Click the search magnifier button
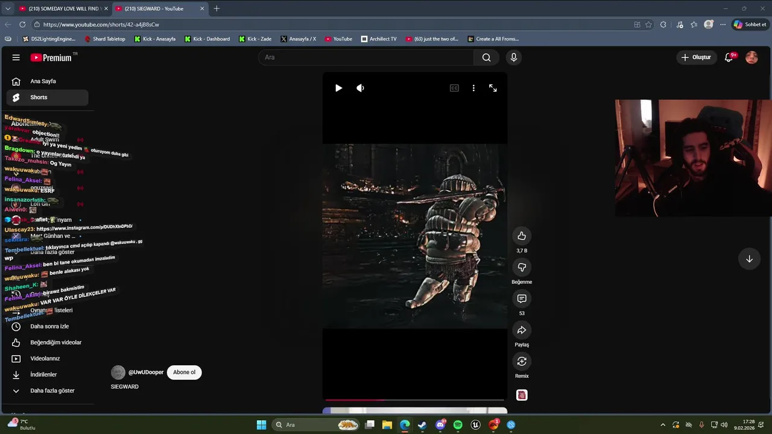 pyautogui.click(x=486, y=57)
